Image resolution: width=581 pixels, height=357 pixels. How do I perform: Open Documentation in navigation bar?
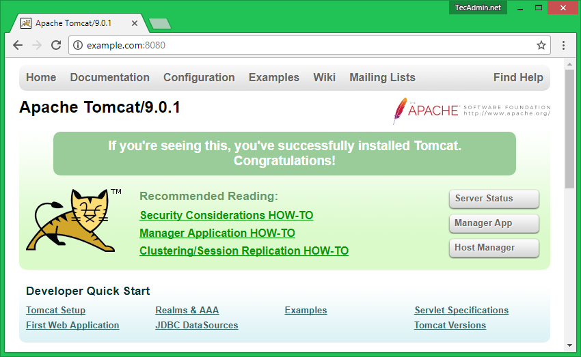[x=109, y=77]
